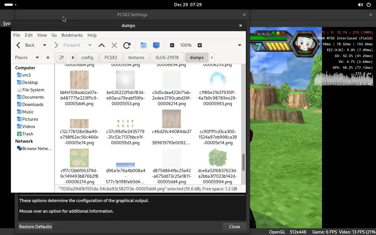Click the Forward navigation button
Image resolution: width=376 pixels, height=235 pixels.
(x=67, y=45)
